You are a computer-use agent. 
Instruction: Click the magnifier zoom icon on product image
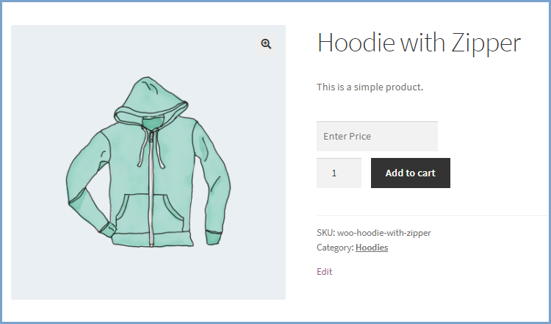(266, 44)
